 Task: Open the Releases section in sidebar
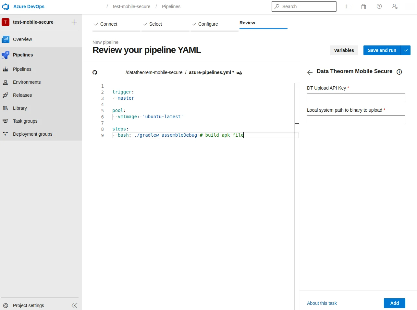(x=23, y=95)
